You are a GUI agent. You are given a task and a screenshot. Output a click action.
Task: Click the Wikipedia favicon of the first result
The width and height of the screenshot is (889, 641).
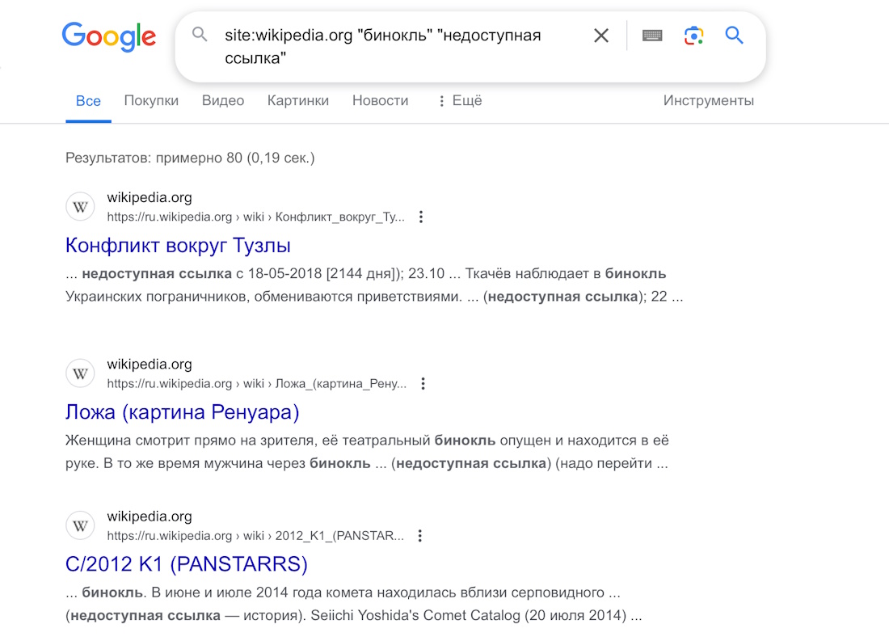(x=80, y=206)
